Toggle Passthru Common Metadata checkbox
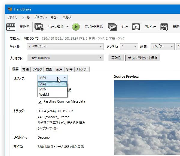 click(x=40, y=102)
